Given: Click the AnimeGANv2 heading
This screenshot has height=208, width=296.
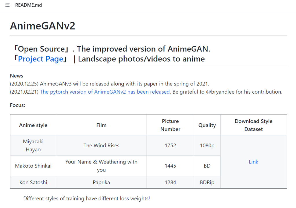Looking at the screenshot, I should pyautogui.click(x=42, y=26).
